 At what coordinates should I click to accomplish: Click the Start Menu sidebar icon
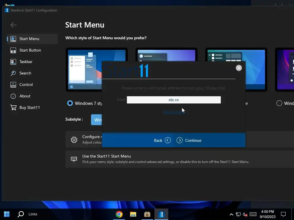pyautogui.click(x=13, y=39)
